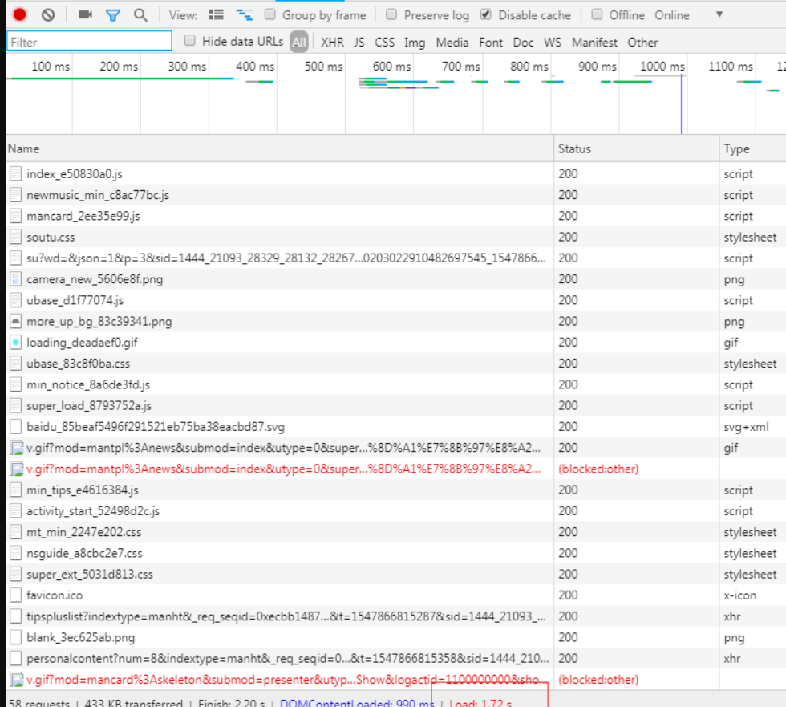Toggle the waterfall overview view icon
Image resolution: width=786 pixels, height=707 pixels.
[x=245, y=15]
